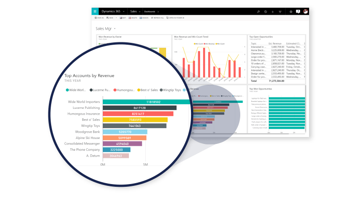Viewport: 362px width, 203px height.
Task: Select the 'Home Electr...' opportunity row
Action: pyautogui.click(x=277, y=50)
